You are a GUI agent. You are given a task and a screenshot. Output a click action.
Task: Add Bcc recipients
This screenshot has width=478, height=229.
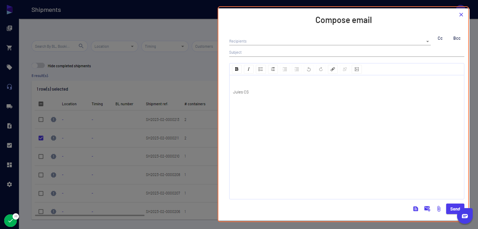coord(457,38)
